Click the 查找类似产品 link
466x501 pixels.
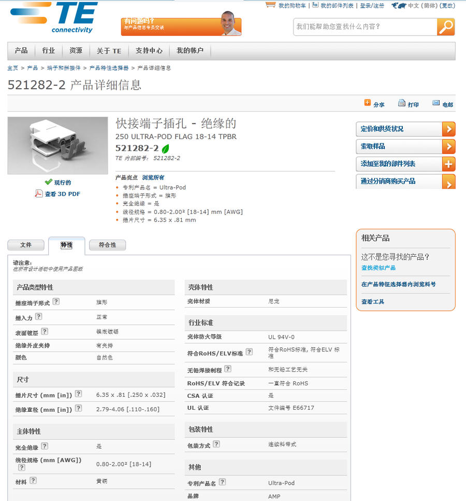coord(378,268)
